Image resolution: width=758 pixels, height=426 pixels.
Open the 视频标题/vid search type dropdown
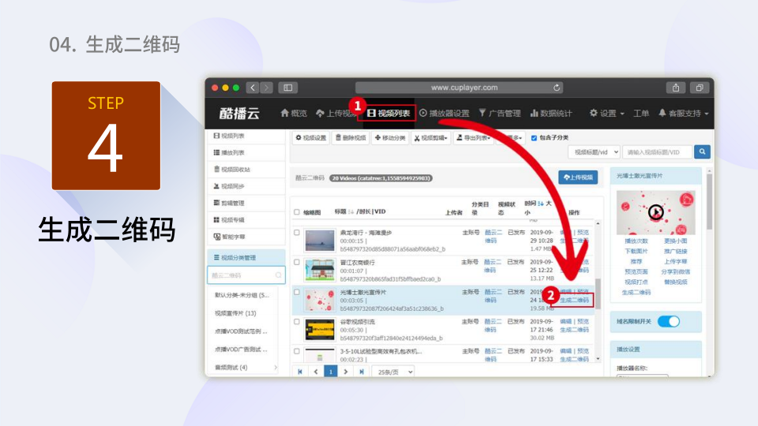(594, 152)
